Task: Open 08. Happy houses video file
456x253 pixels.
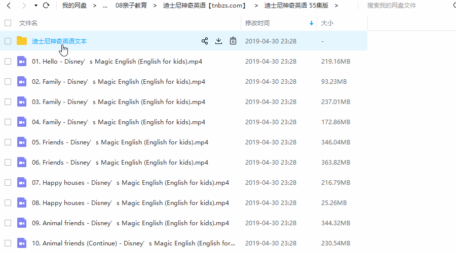Action: coord(131,203)
